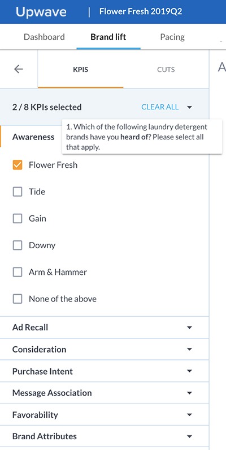The image size is (226, 450).
Task: Switch to the CUTS tab
Action: click(x=166, y=70)
